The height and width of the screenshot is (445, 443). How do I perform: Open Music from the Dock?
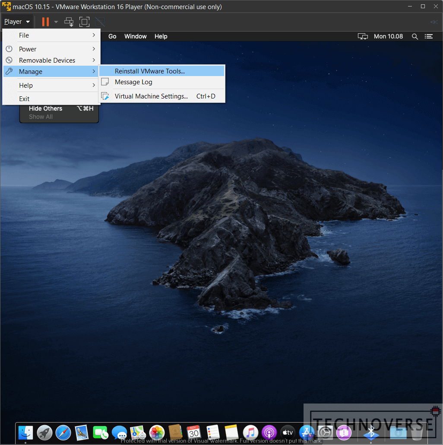pyautogui.click(x=250, y=433)
